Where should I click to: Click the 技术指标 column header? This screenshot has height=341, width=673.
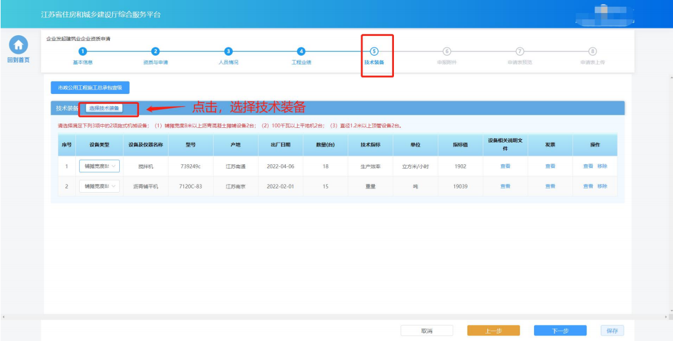pyautogui.click(x=370, y=145)
